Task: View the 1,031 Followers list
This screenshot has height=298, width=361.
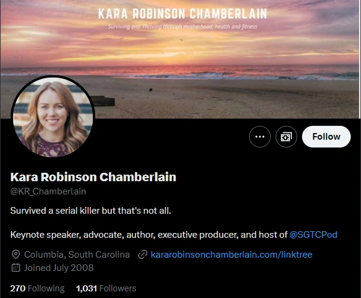Action: (106, 288)
